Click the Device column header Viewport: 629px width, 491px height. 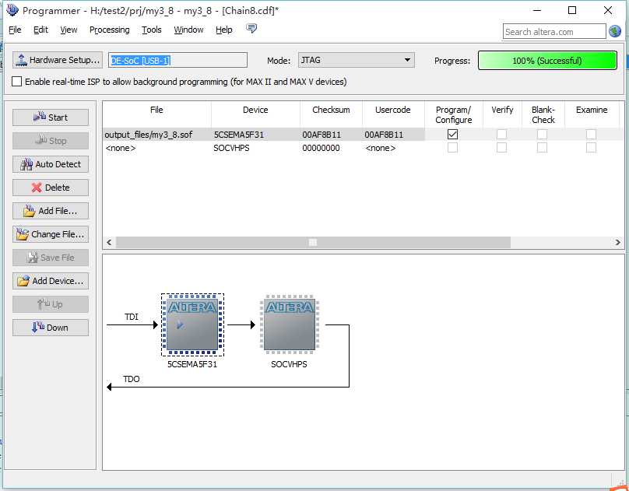click(255, 114)
